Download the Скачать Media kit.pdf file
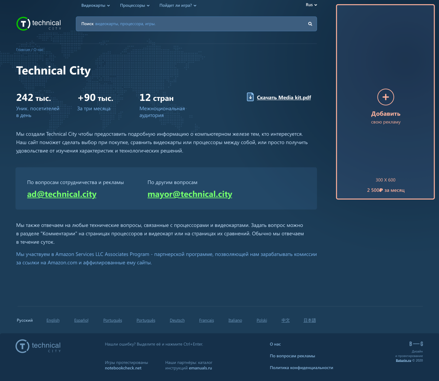This screenshot has width=439, height=381. click(284, 97)
